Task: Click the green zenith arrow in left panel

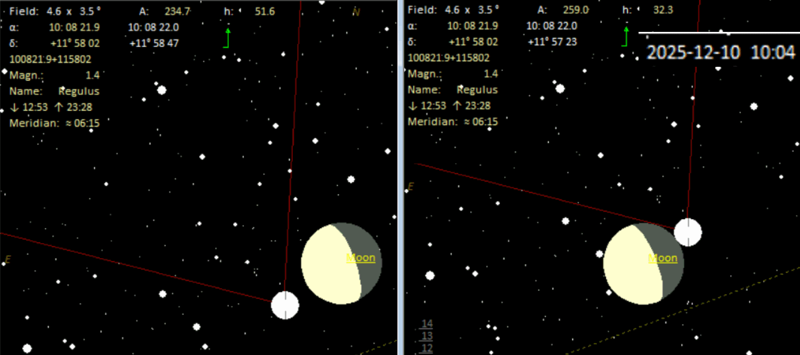Action: tap(227, 37)
